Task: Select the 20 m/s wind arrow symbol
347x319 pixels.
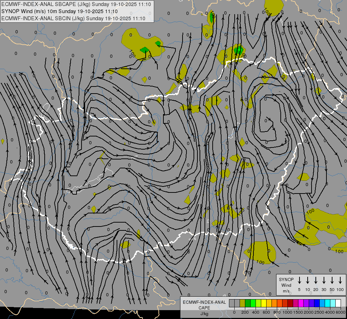Action: click(315, 280)
